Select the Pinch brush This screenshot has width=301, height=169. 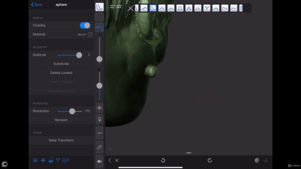click(189, 8)
